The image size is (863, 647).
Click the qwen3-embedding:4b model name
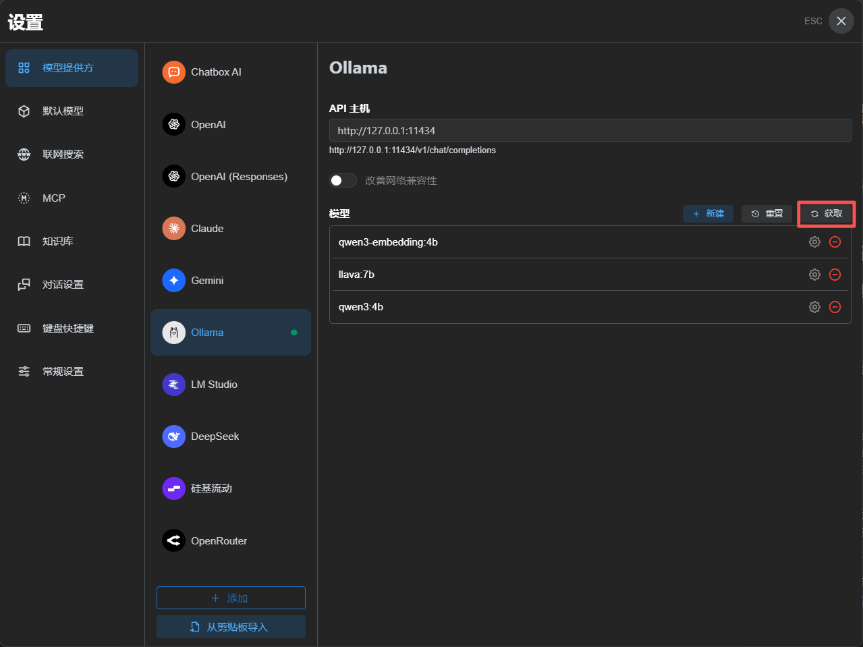[388, 242]
